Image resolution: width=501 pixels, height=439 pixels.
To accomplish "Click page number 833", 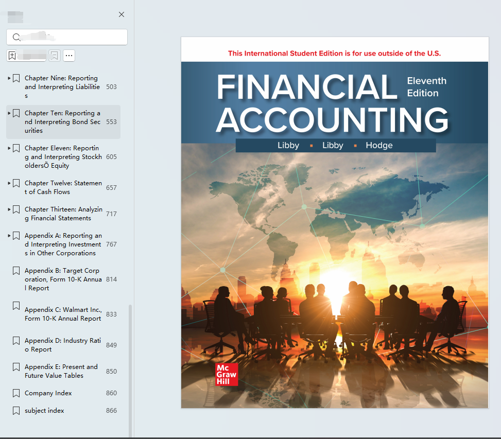I will pos(111,314).
